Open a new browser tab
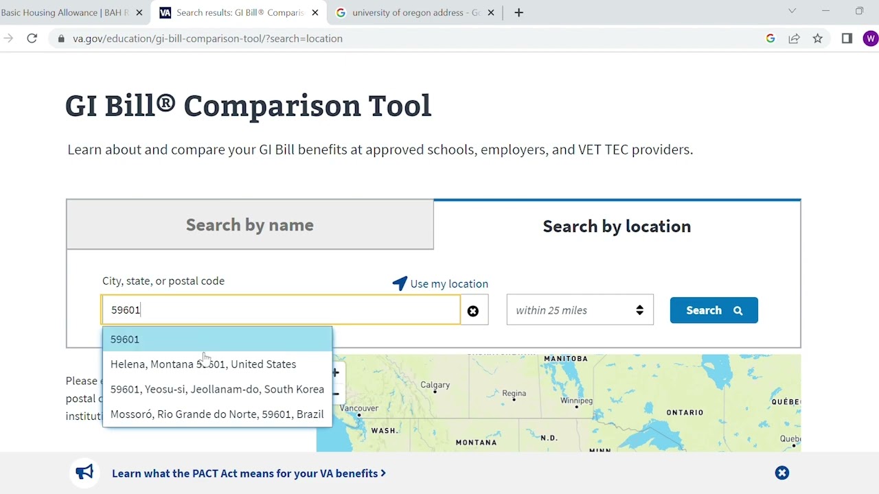This screenshot has width=879, height=494. (518, 12)
